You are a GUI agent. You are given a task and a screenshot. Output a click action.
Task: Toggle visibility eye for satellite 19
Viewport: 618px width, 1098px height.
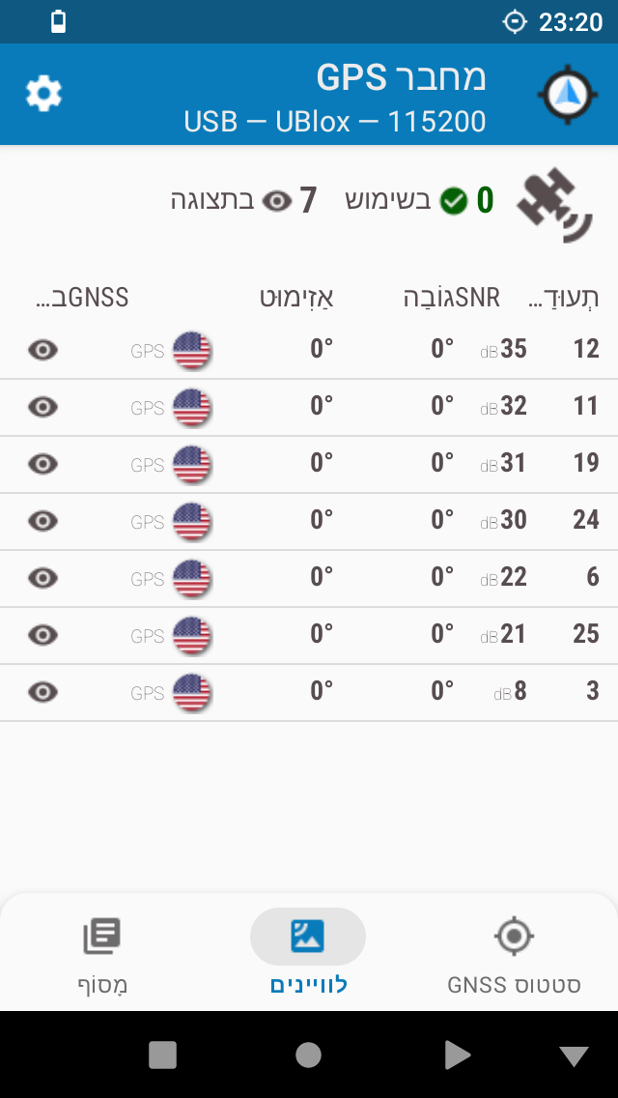pos(42,464)
